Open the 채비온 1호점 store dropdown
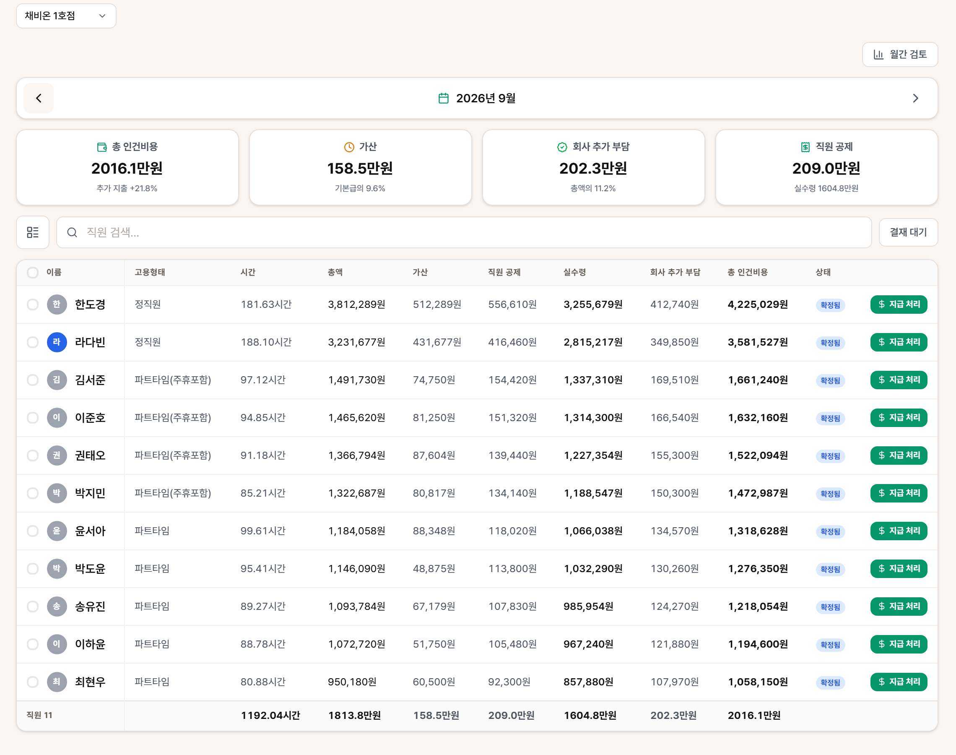This screenshot has height=755, width=956. pos(66,16)
